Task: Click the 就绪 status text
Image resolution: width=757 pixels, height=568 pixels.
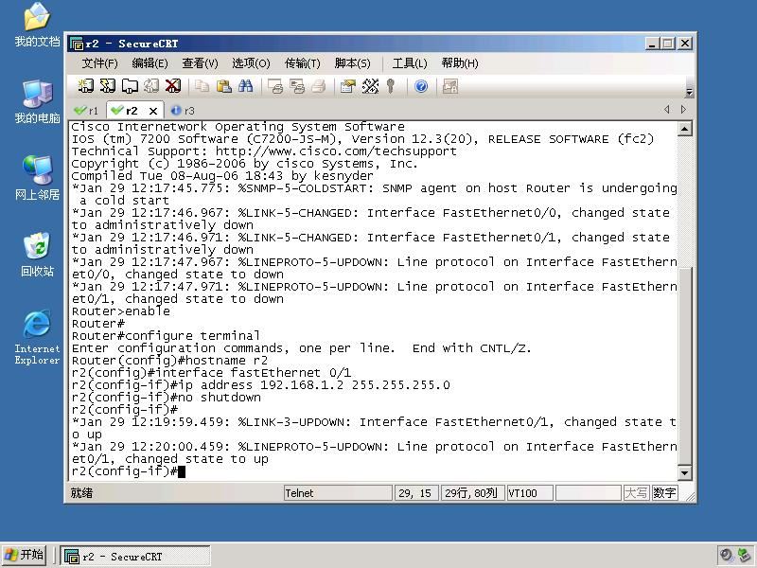Action: point(81,493)
